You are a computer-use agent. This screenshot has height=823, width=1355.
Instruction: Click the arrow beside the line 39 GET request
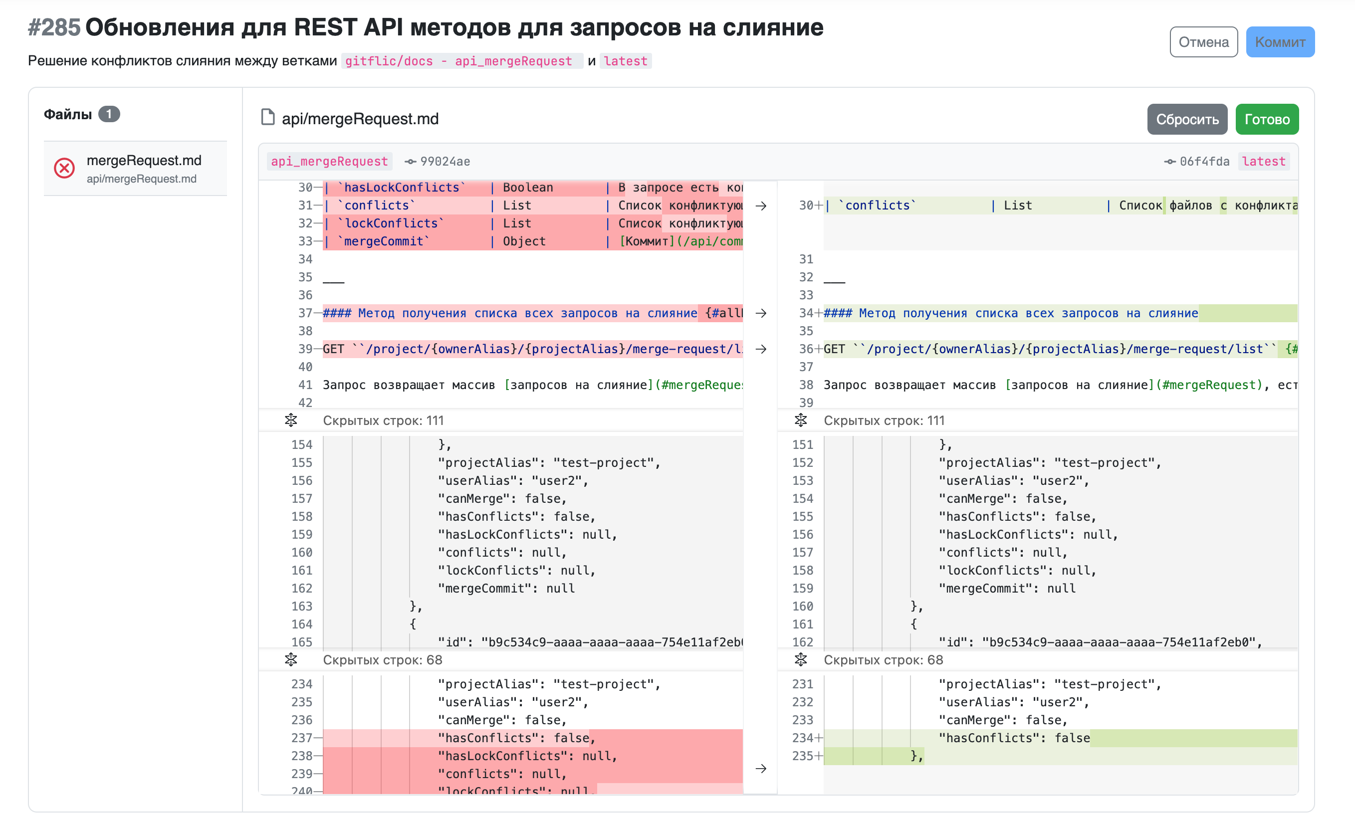coord(761,349)
